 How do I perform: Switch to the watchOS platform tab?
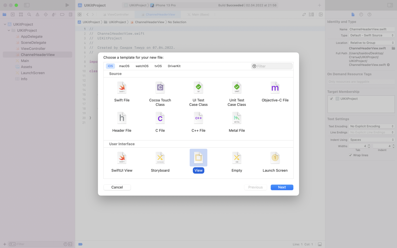142,66
